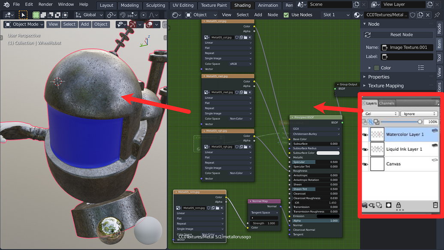444x250 pixels.
Task: Add a new view layer copy icon
Action: click(x=429, y=5)
